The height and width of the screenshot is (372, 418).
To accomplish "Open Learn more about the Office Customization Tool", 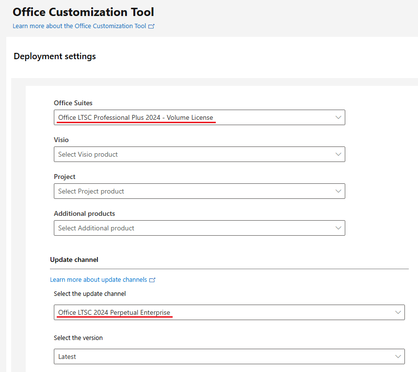I will [x=79, y=26].
